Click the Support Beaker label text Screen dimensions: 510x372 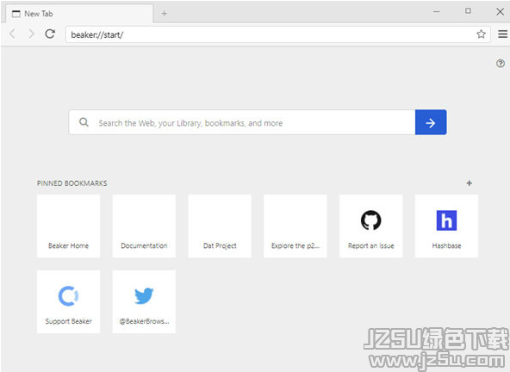(68, 321)
